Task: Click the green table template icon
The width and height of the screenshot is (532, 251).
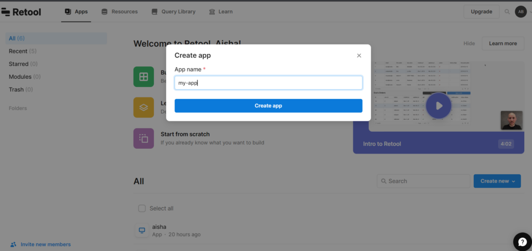Action: click(143, 77)
